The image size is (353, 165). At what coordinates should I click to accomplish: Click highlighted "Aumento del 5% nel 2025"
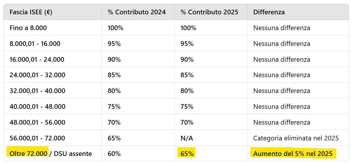(293, 154)
